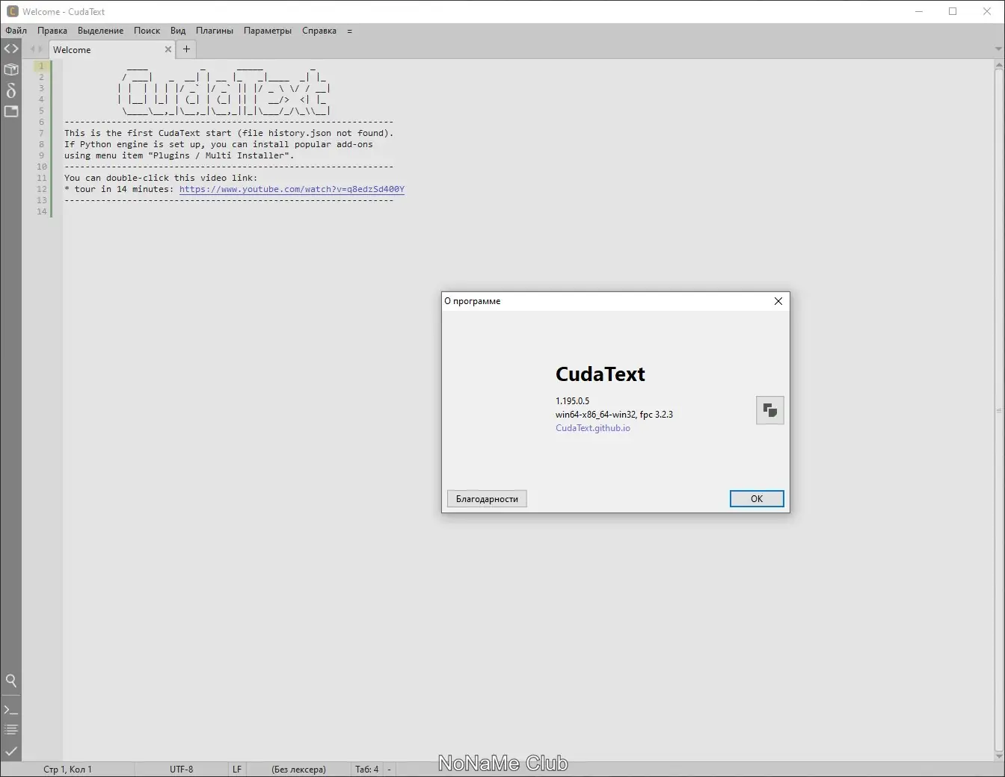Click the Стр 1, Кол 1 status field
The image size is (1005, 777).
[68, 769]
